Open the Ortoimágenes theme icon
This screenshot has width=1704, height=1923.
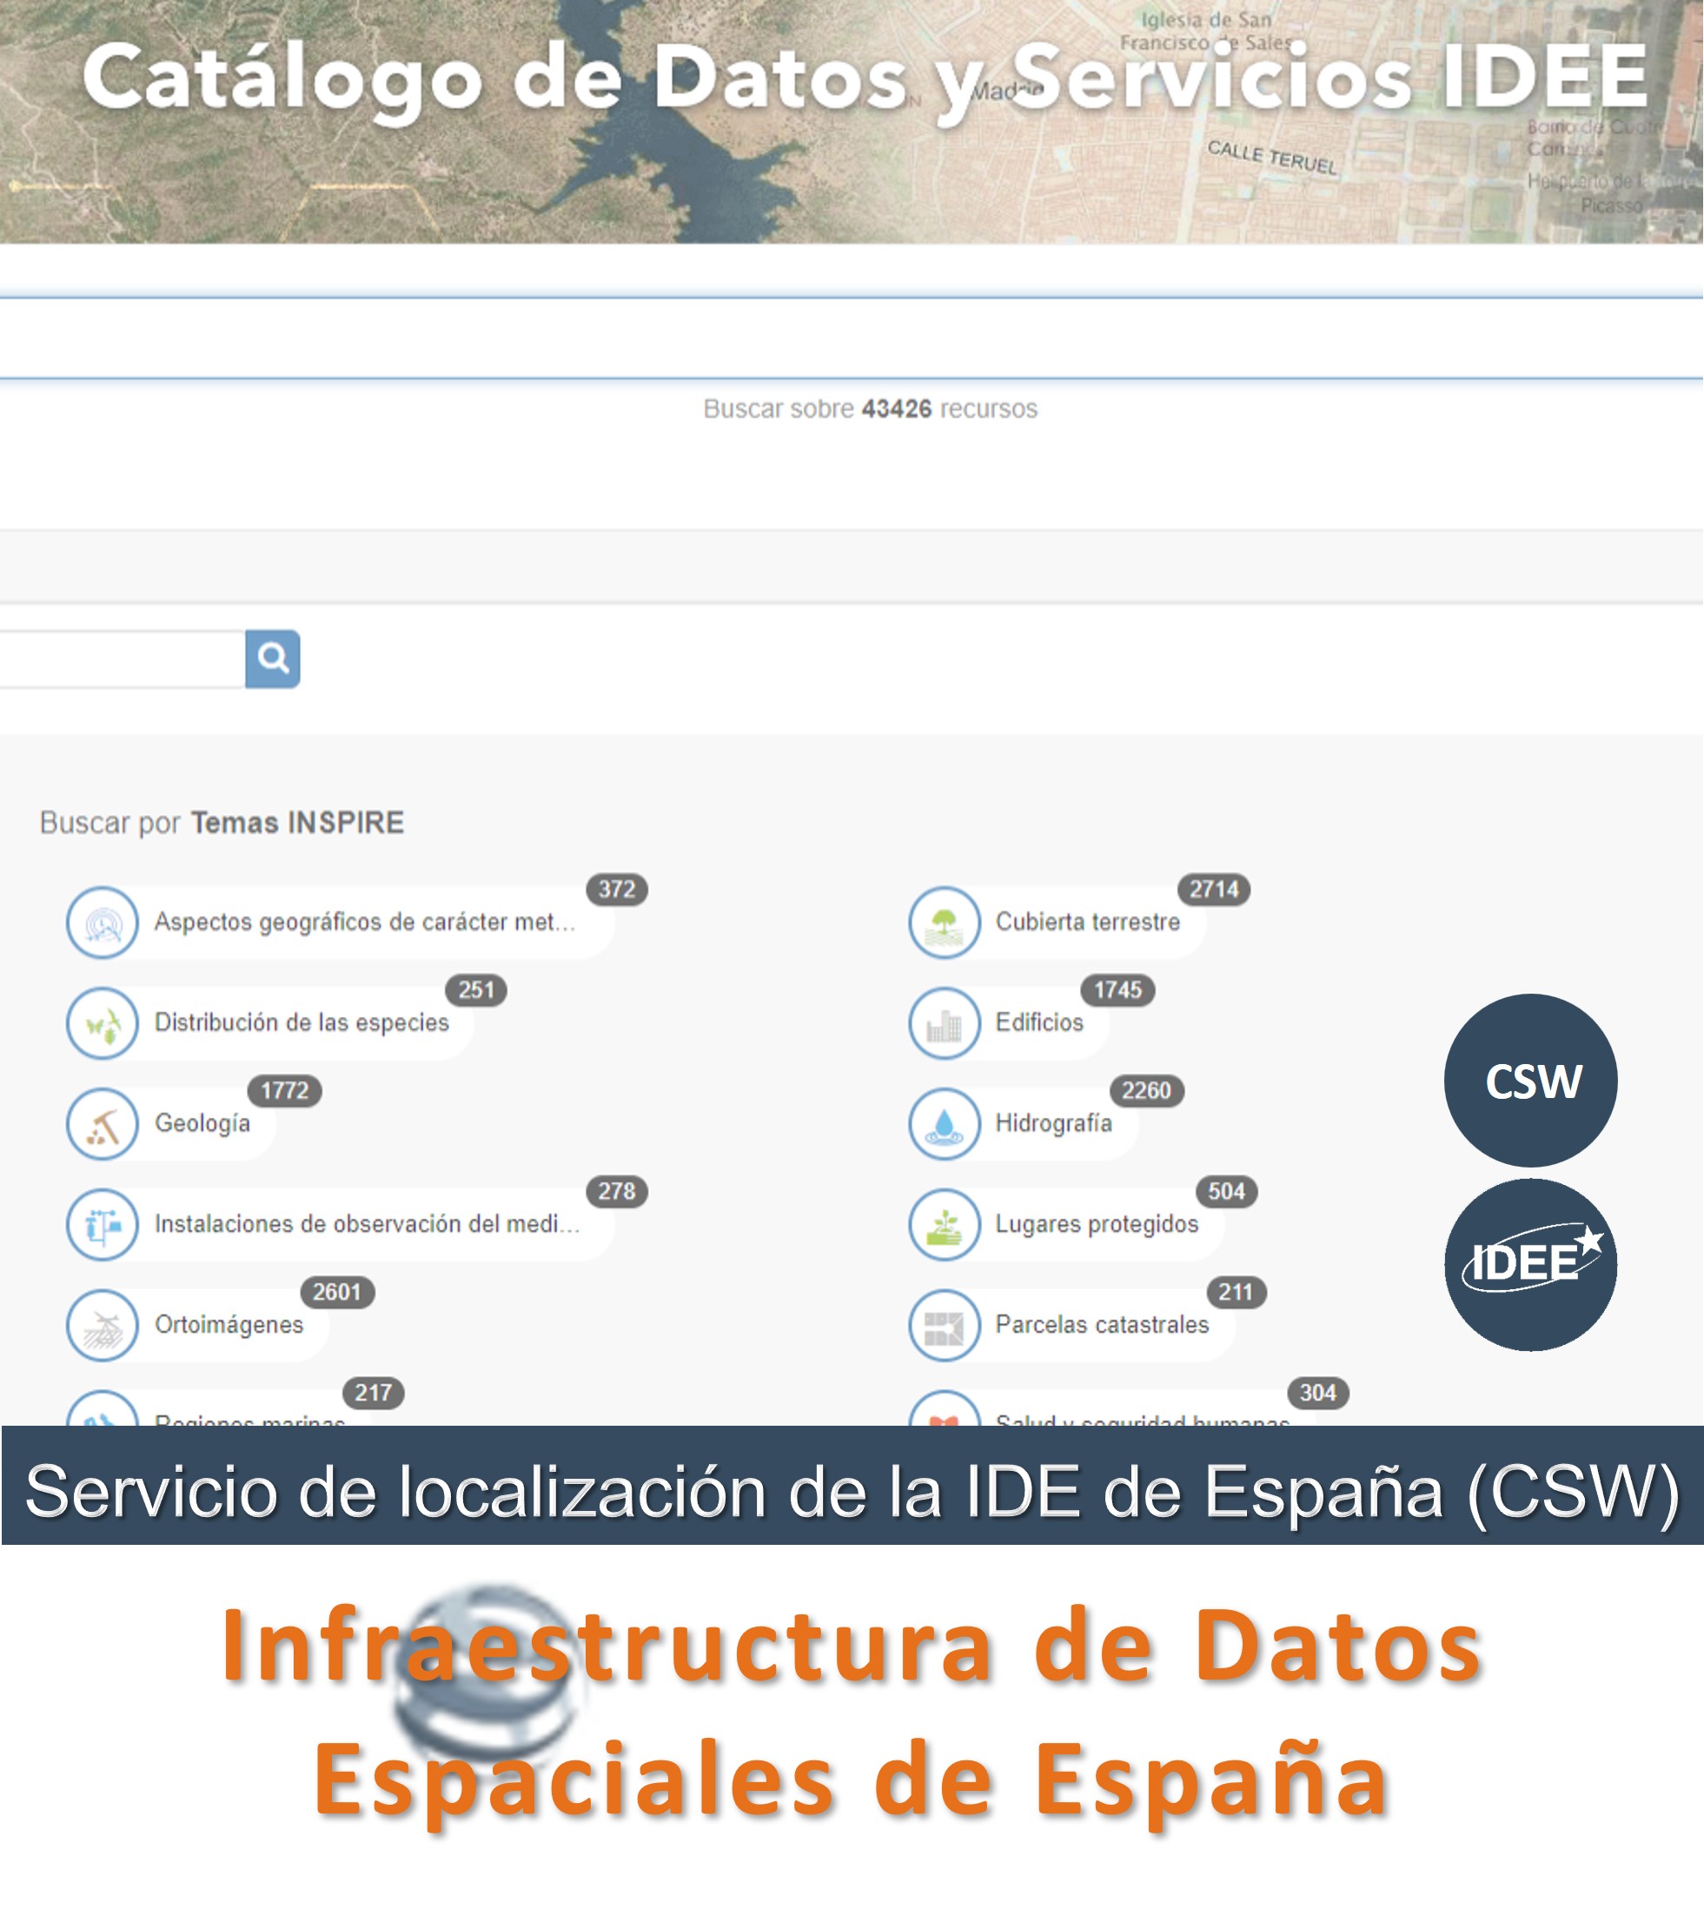103,1326
